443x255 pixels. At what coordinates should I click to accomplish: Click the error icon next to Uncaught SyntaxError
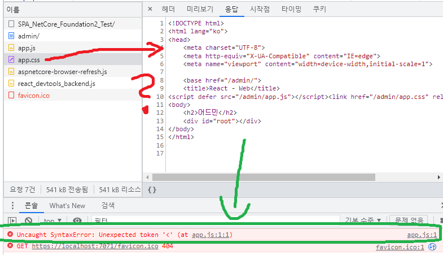(x=10, y=234)
